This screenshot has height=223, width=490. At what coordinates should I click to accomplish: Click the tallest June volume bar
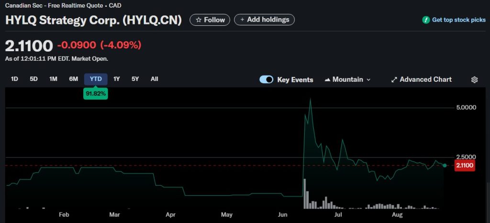(x=304, y=194)
